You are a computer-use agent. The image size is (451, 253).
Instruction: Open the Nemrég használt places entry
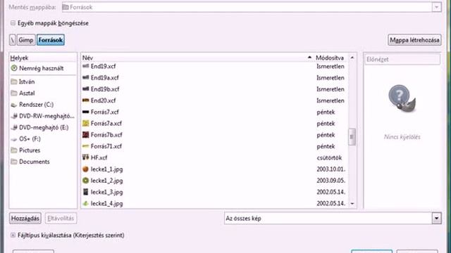click(x=43, y=68)
